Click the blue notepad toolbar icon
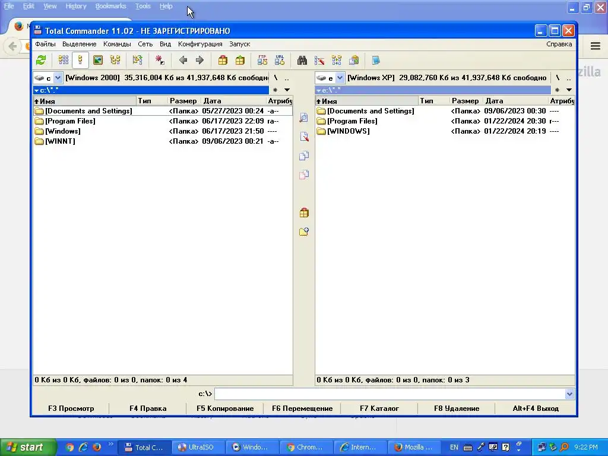 (376, 60)
